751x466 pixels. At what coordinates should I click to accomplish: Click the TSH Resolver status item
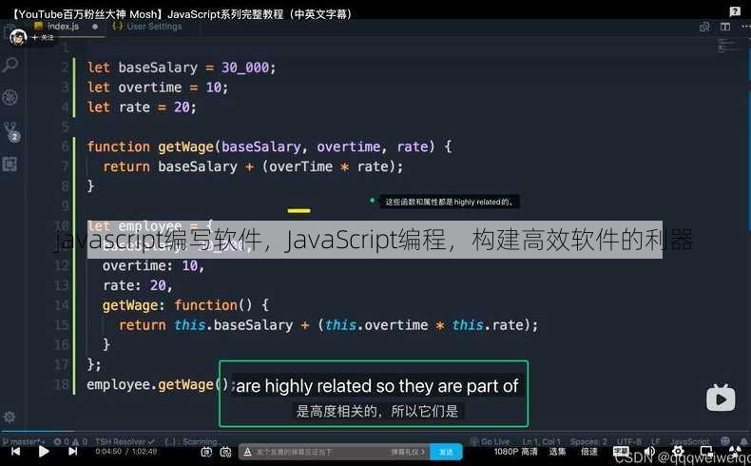click(x=125, y=441)
